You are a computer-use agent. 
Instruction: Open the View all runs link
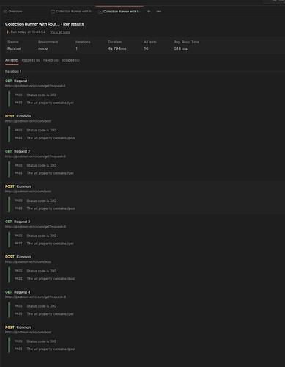(60, 32)
